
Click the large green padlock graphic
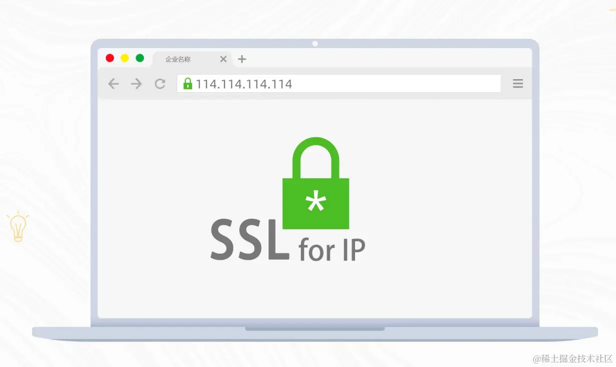316,183
